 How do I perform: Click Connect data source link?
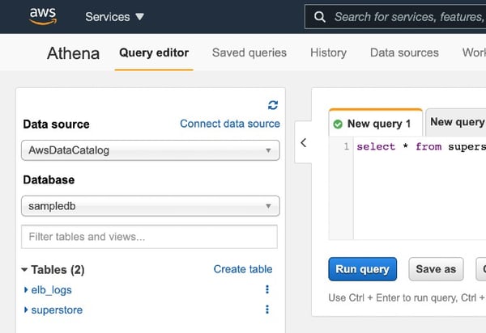[230, 124]
